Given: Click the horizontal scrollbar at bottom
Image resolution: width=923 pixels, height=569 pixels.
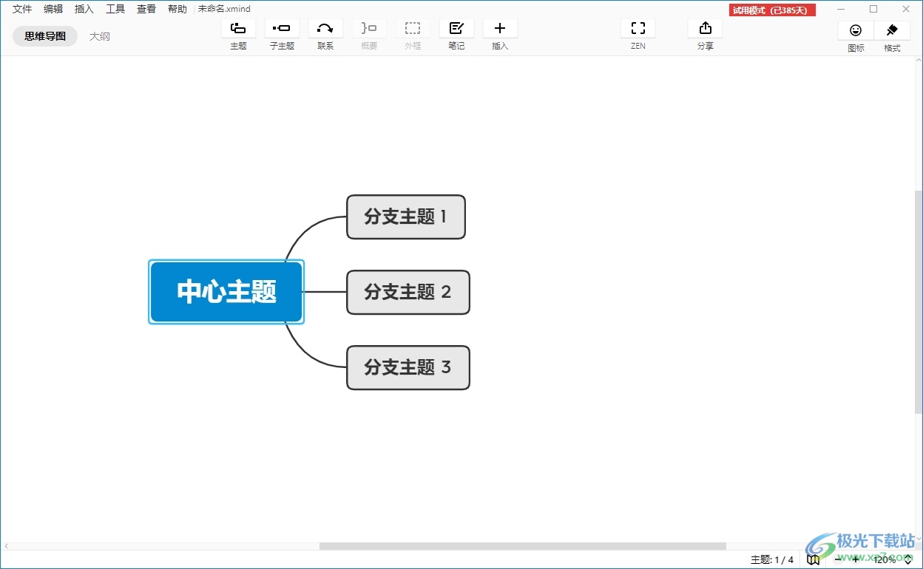Looking at the screenshot, I should 522,546.
